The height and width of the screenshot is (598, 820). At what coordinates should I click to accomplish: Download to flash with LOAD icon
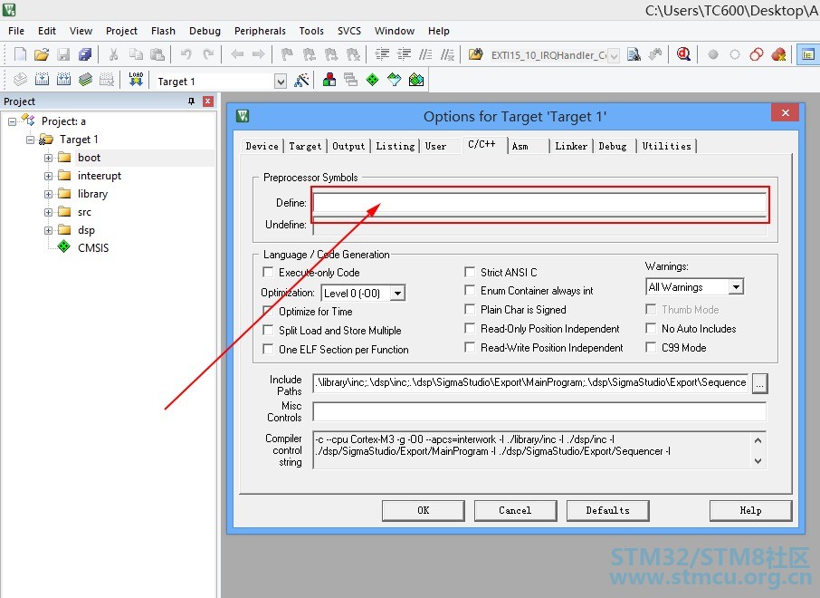point(136,80)
